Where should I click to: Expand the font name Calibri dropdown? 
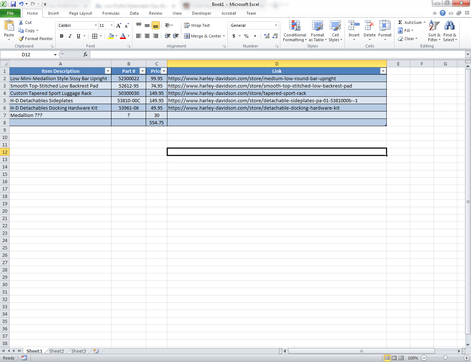(x=96, y=25)
